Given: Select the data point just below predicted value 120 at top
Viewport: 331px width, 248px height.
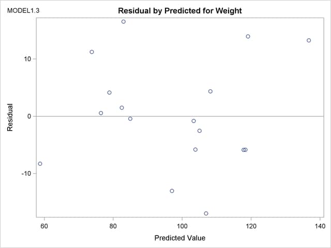Looking at the screenshot, I should coord(248,37).
